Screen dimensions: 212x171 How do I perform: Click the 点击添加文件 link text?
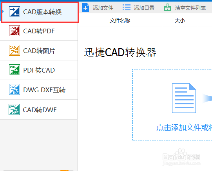coord(184,127)
